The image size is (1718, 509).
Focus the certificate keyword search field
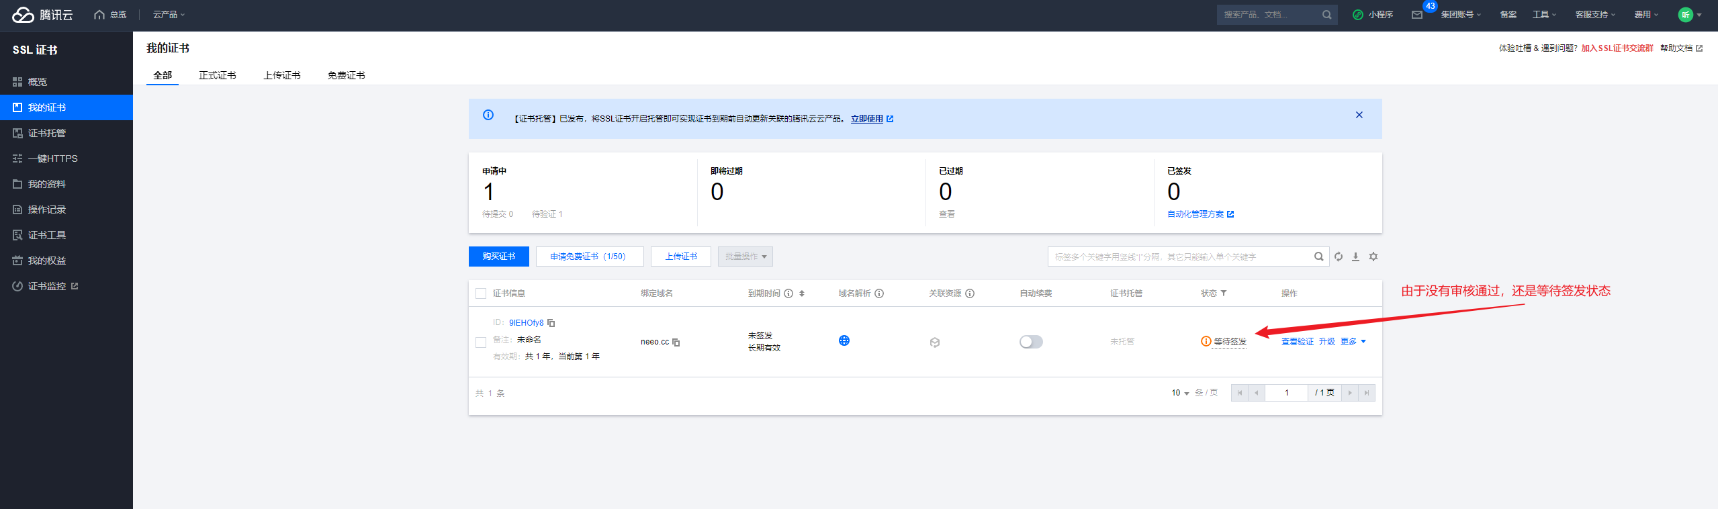1179,257
